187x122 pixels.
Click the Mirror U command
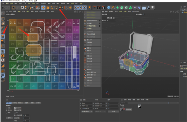[92, 48]
